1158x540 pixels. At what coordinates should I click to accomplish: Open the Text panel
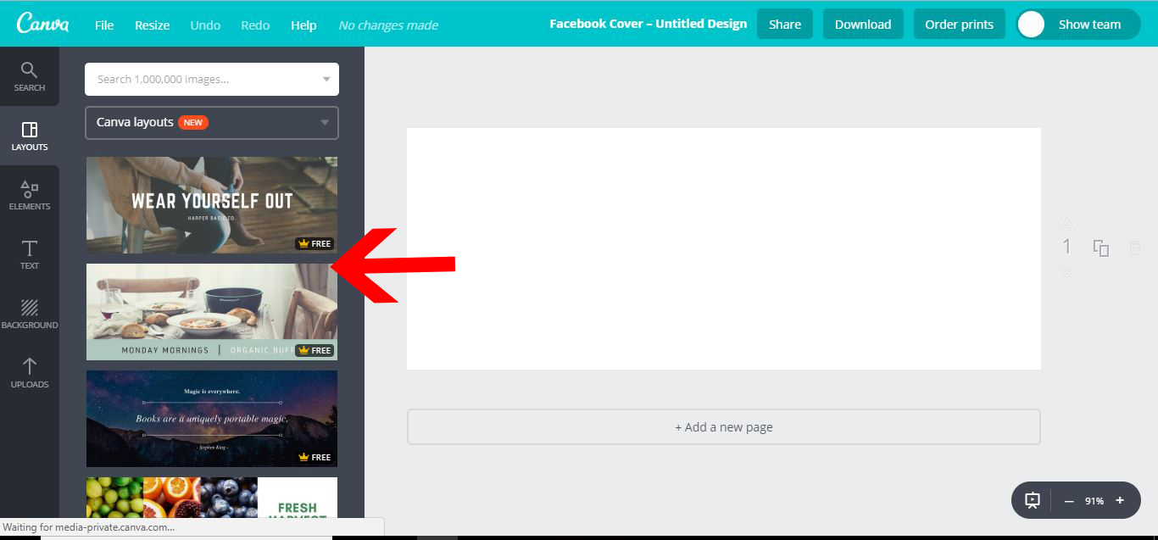30,253
